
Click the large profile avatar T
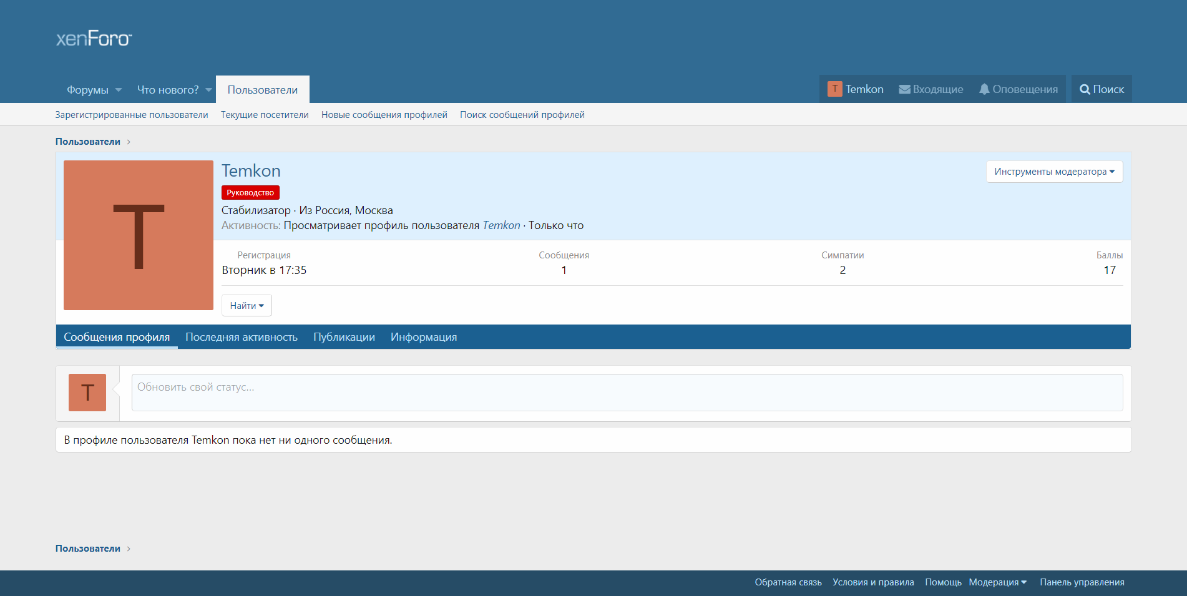pyautogui.click(x=139, y=235)
